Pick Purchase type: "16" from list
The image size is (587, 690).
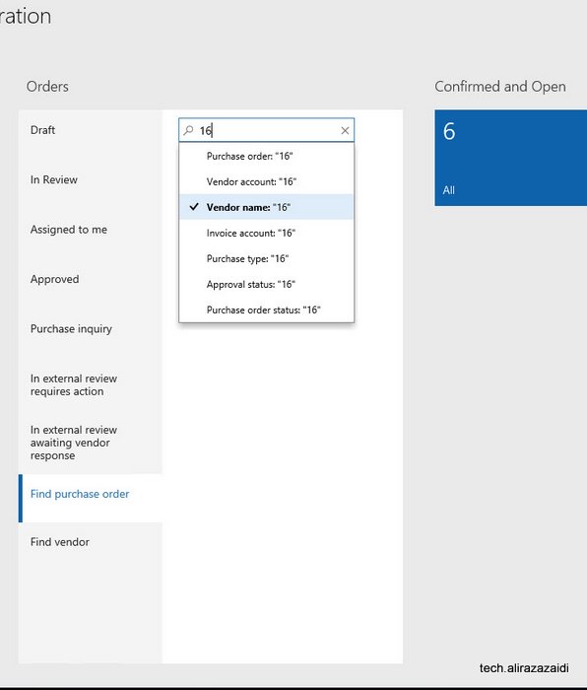266,258
